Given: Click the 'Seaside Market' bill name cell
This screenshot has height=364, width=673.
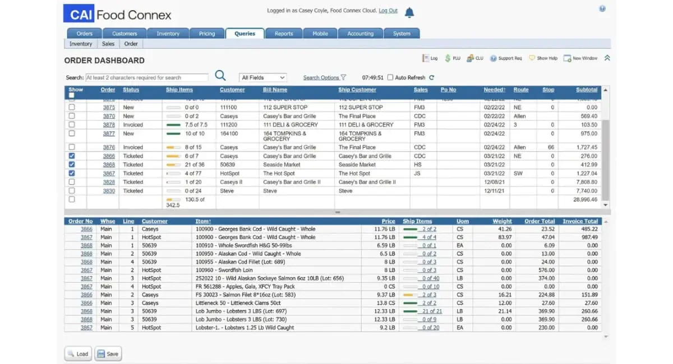Looking at the screenshot, I should (x=281, y=165).
